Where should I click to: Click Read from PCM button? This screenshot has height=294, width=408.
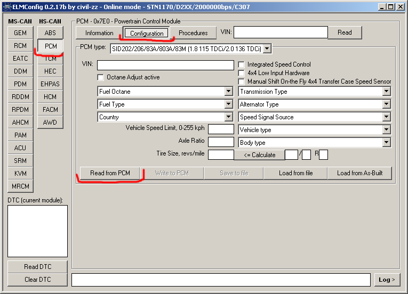click(110, 173)
